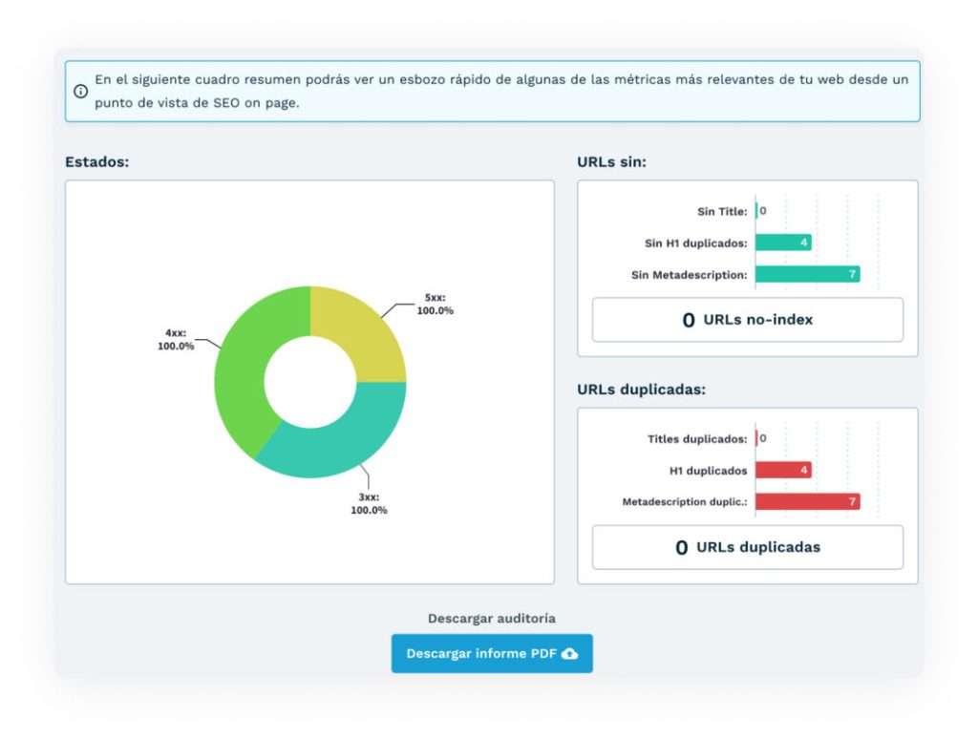The width and height of the screenshot is (978, 739).
Task: Click the info icon in the blue banner
Action: pos(81,92)
